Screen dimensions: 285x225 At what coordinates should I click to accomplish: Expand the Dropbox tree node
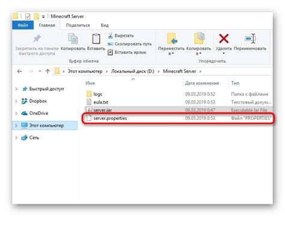click(16, 101)
